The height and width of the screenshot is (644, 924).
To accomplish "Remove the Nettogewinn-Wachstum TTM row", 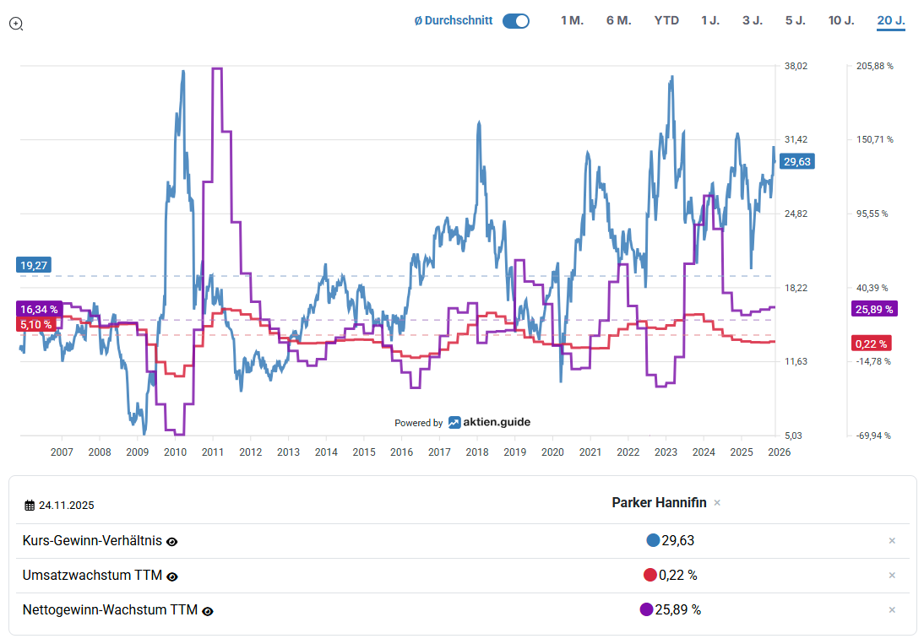I will pos(891,610).
